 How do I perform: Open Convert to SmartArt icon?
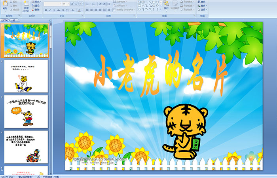pos(115,10)
